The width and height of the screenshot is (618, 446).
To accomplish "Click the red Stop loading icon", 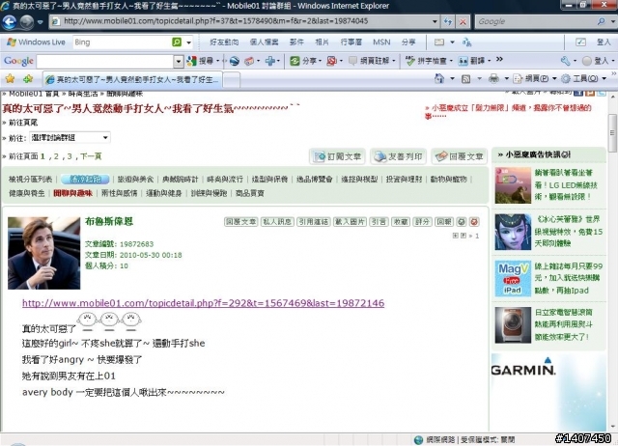I will [x=463, y=21].
